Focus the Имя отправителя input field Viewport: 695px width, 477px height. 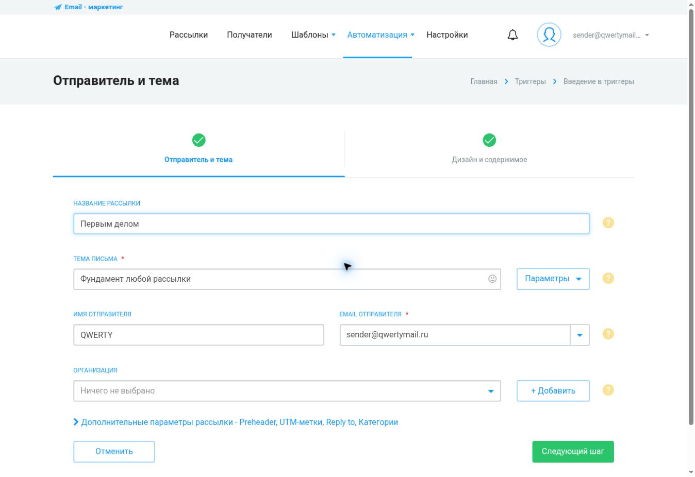point(198,335)
